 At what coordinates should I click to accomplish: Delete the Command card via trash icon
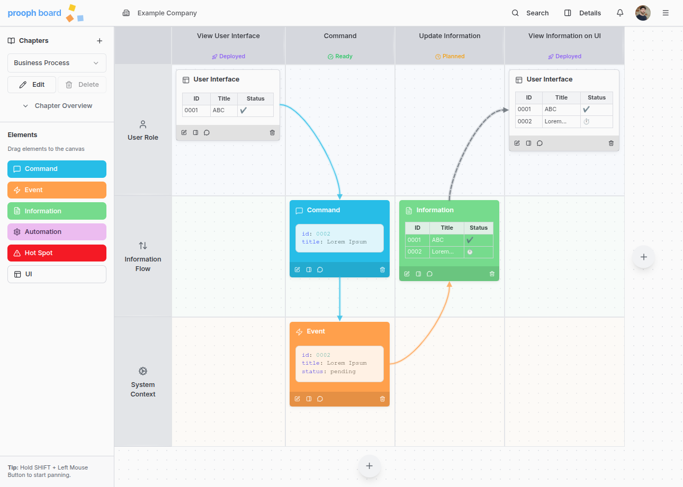pyautogui.click(x=382, y=270)
